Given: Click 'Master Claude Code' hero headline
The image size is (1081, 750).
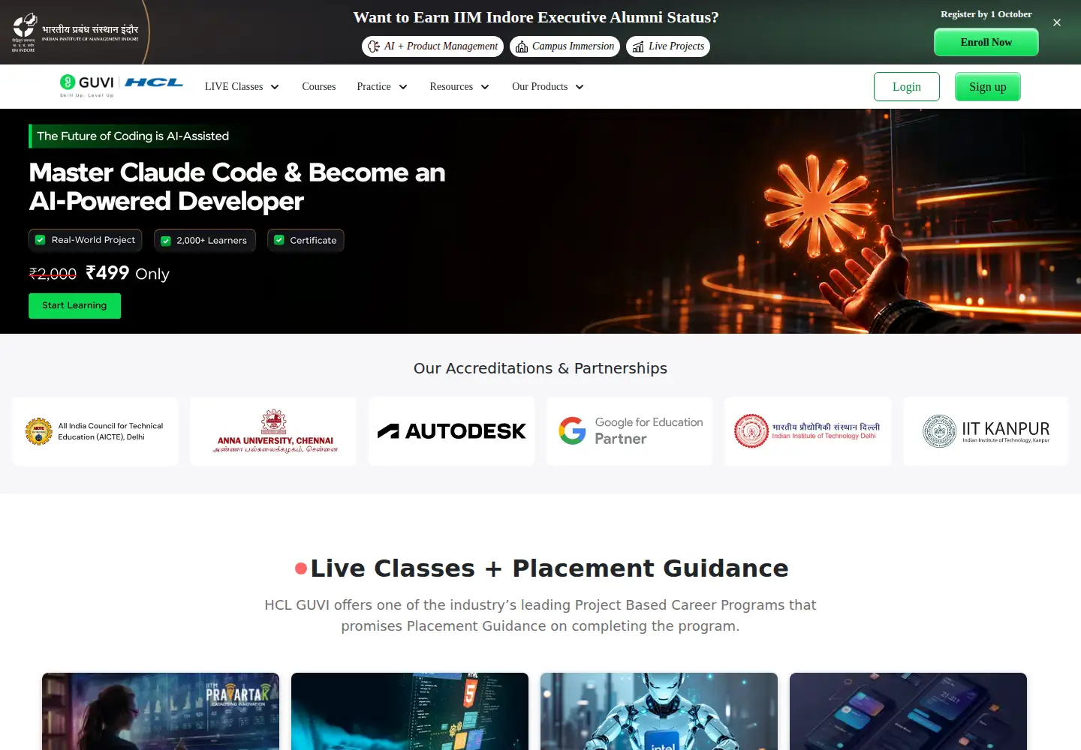Looking at the screenshot, I should tap(237, 187).
